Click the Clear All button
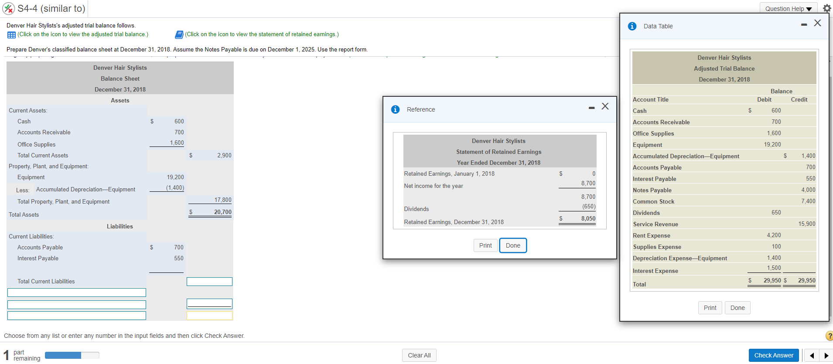 click(419, 355)
